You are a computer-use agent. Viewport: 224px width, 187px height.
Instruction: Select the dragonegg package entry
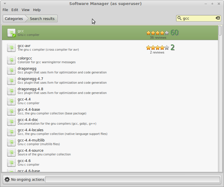coord(110,70)
